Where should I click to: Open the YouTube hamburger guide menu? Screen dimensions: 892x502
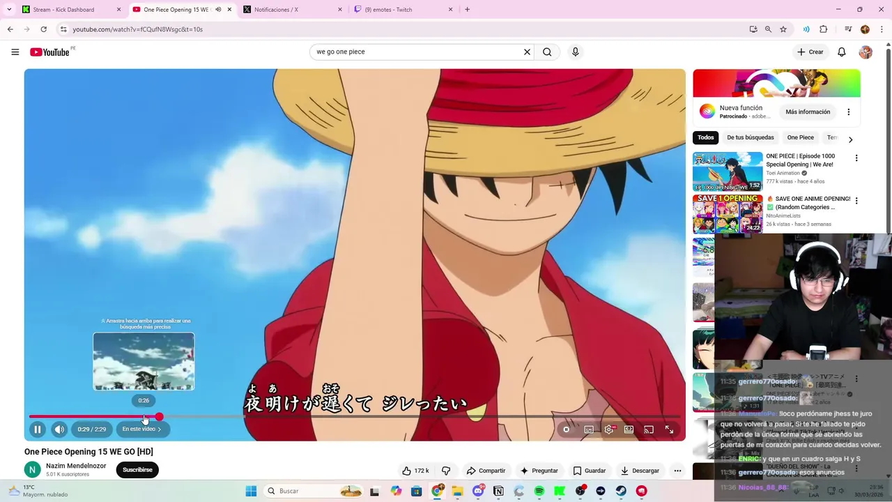[x=15, y=52]
